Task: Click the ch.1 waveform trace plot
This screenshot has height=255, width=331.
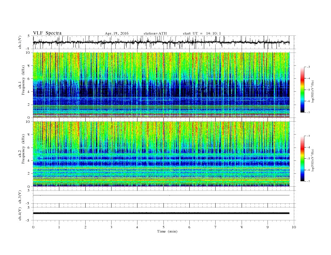Action: (161, 42)
